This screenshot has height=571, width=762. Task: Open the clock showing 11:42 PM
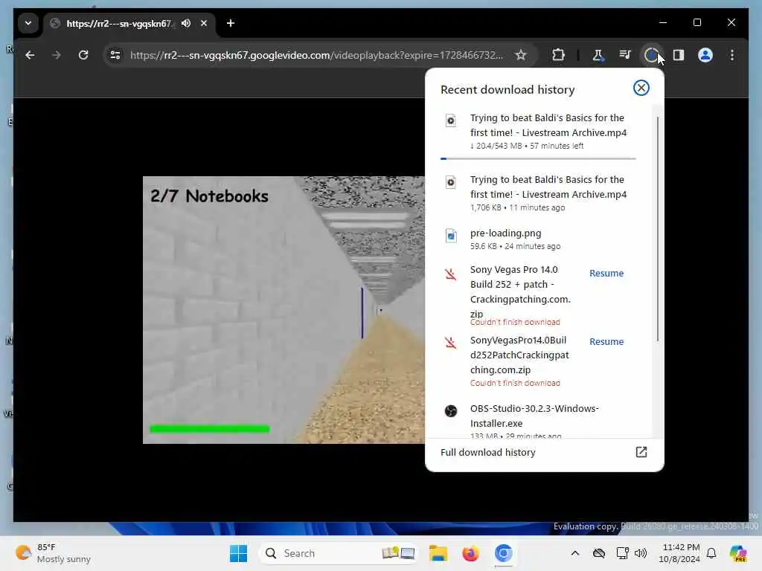click(x=679, y=553)
